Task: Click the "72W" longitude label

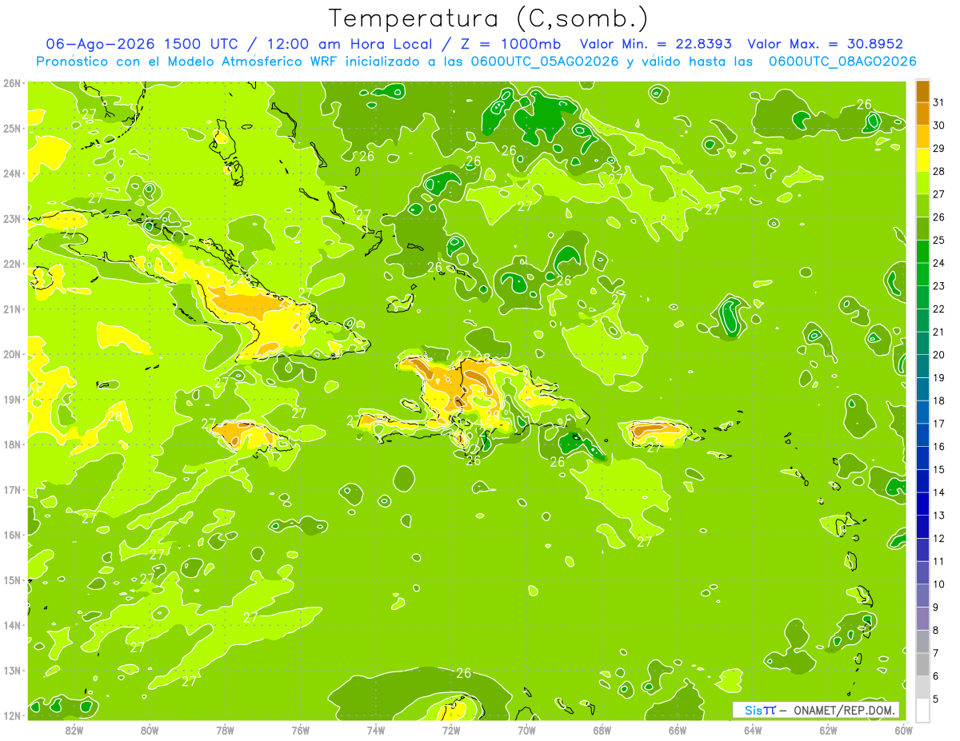Action: (451, 730)
